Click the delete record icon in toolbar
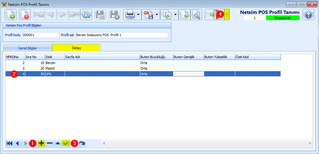319x154 pixels. 25,15
